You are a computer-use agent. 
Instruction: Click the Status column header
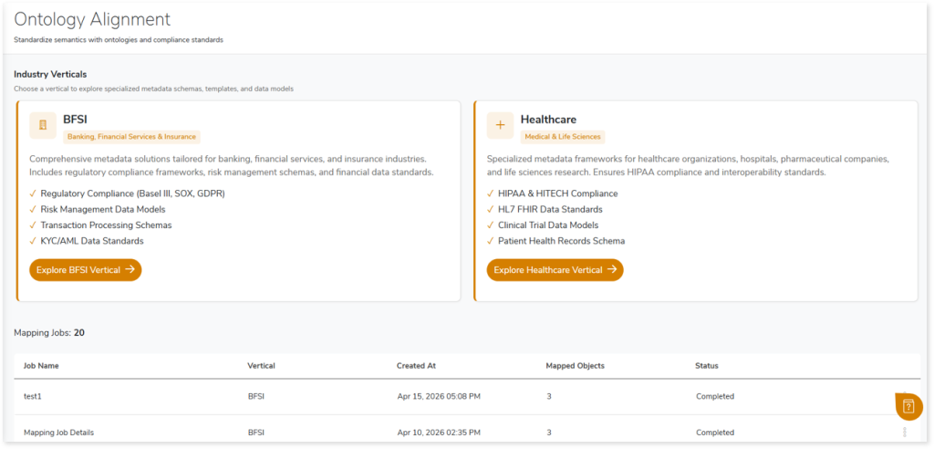(706, 366)
